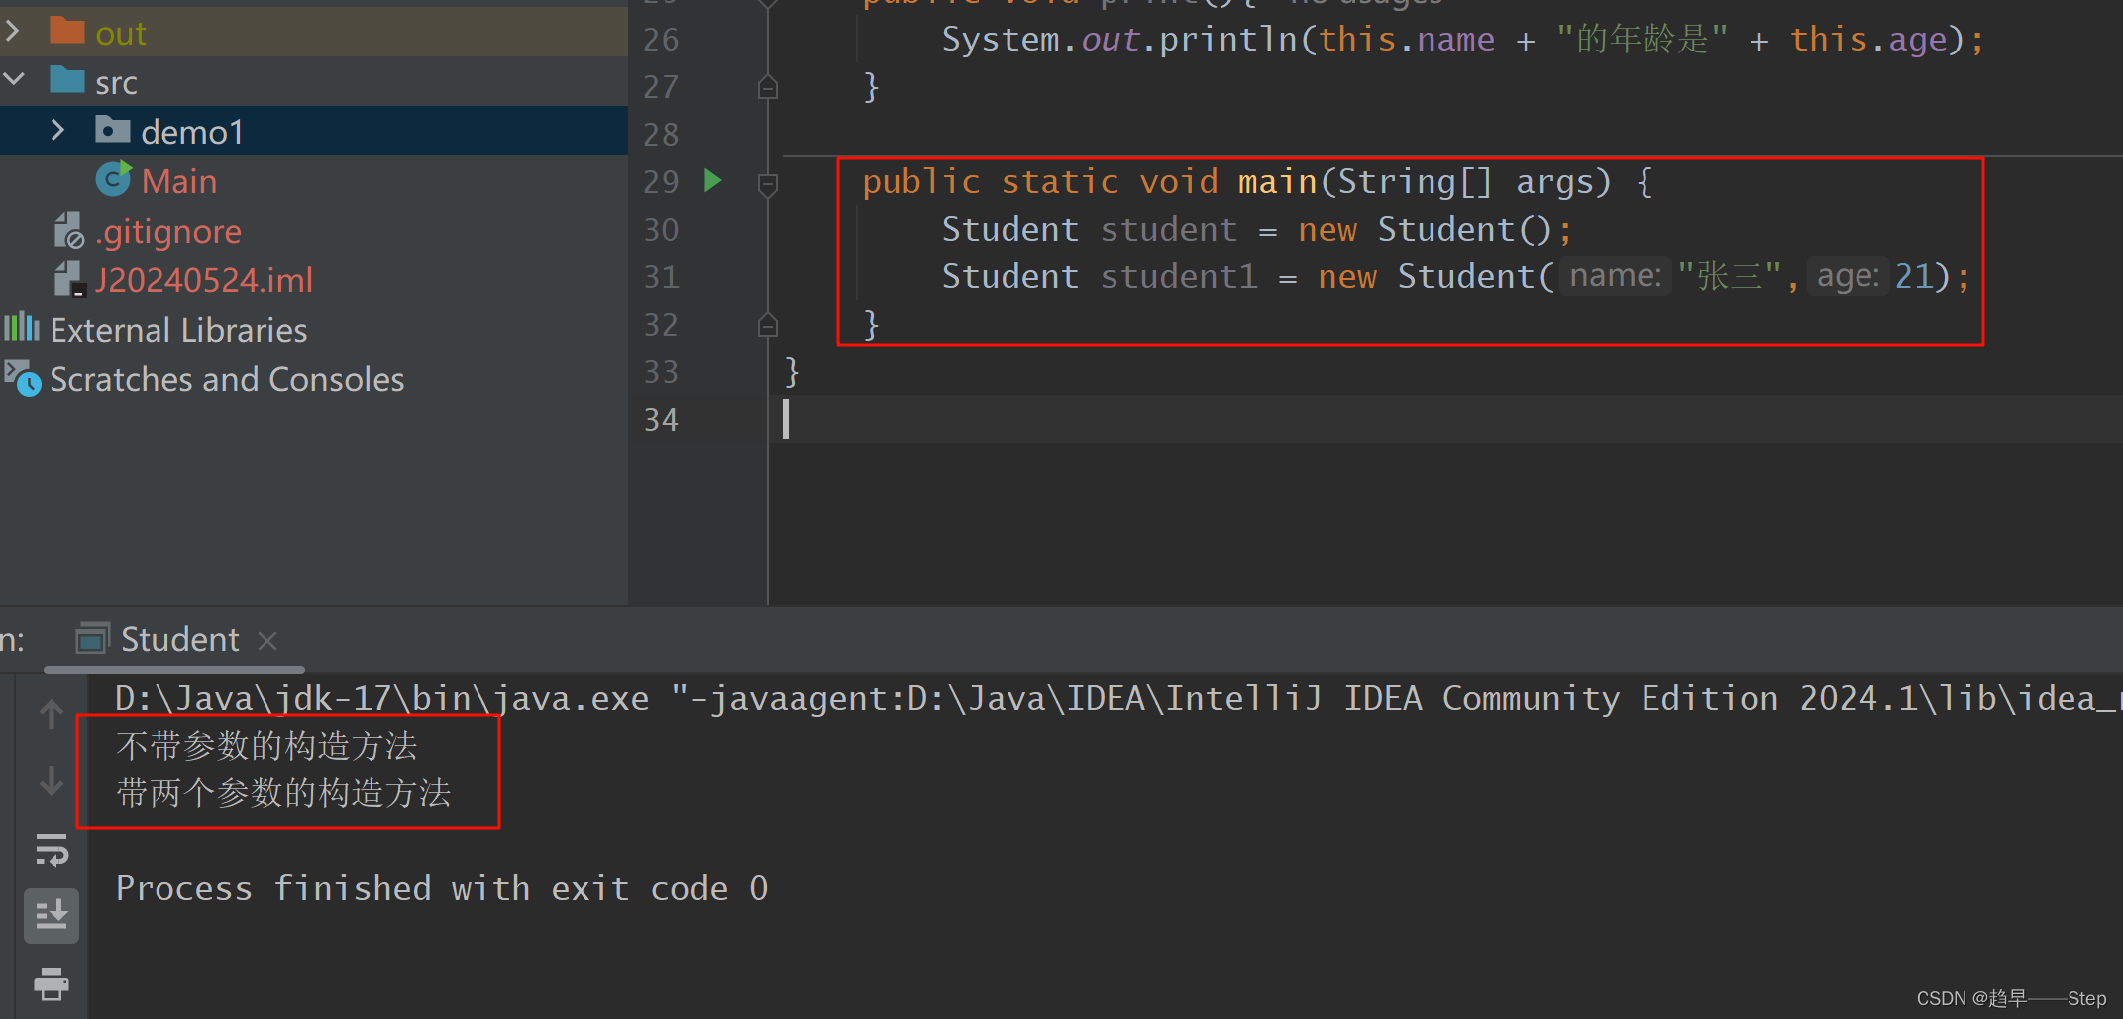Toggle soft-wrap in console

click(x=52, y=850)
